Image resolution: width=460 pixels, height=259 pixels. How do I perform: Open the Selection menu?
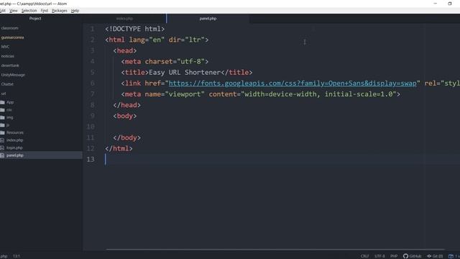29,11
